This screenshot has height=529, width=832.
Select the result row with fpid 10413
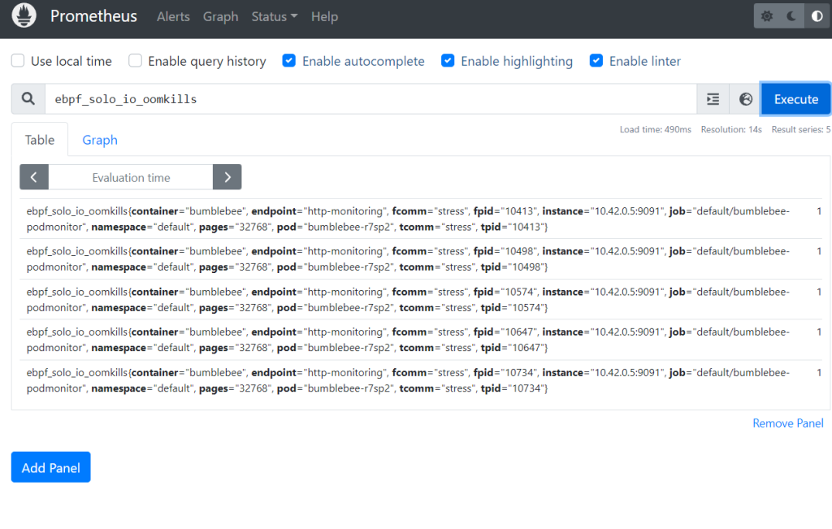point(422,219)
